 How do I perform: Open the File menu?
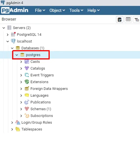[x=40, y=10]
